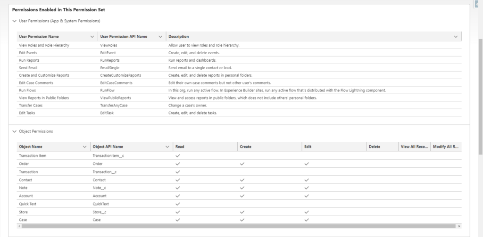Image resolution: width=483 pixels, height=237 pixels.
Task: Click Read checkmark for Transaction row
Action: [x=177, y=172]
